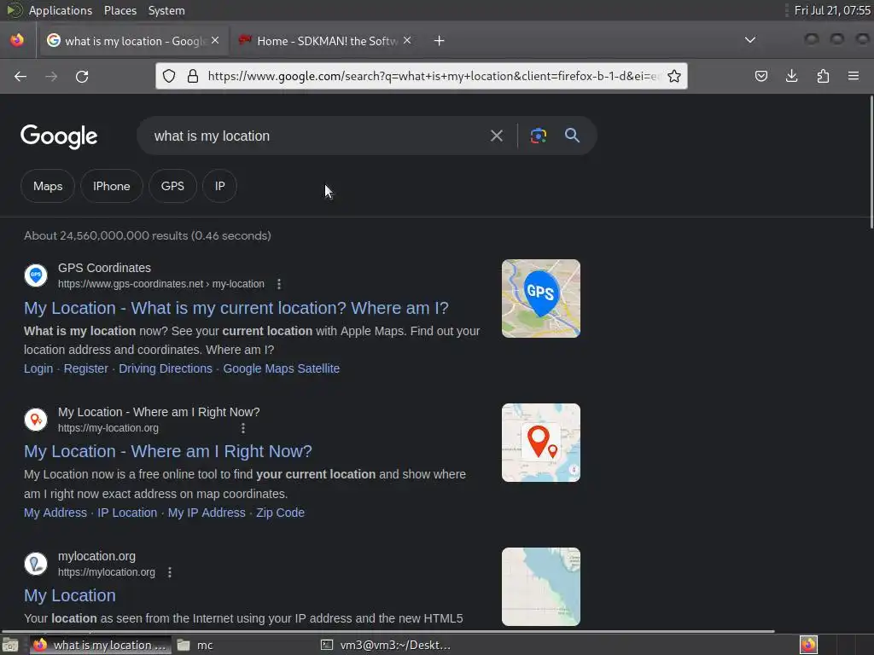Click the GPS Coordinates site favicon
The height and width of the screenshot is (655, 874).
point(36,275)
